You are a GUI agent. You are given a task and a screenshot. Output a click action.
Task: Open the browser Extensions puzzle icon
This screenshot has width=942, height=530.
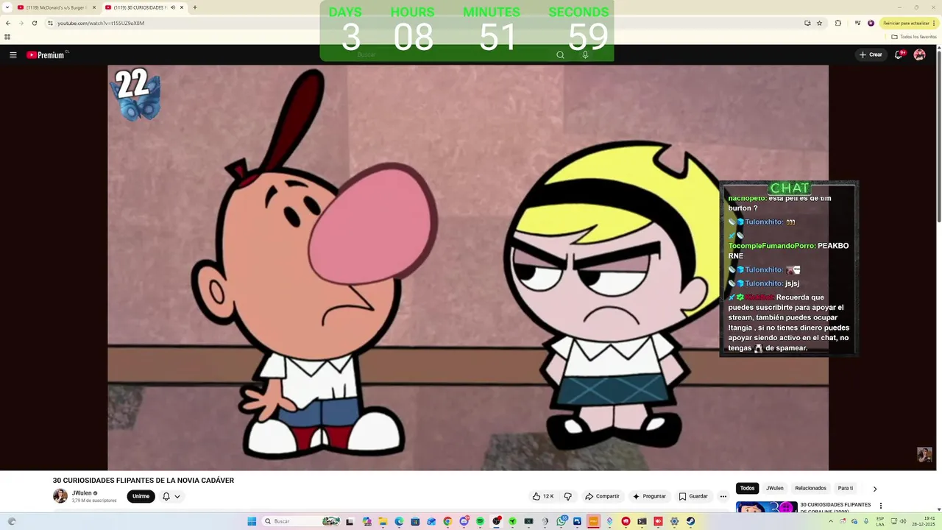coord(837,23)
